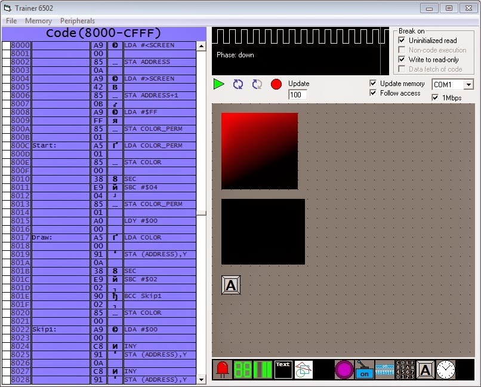Click the code list scrollbar down arrow
Screen dimensions: 481x387
pos(201,380)
